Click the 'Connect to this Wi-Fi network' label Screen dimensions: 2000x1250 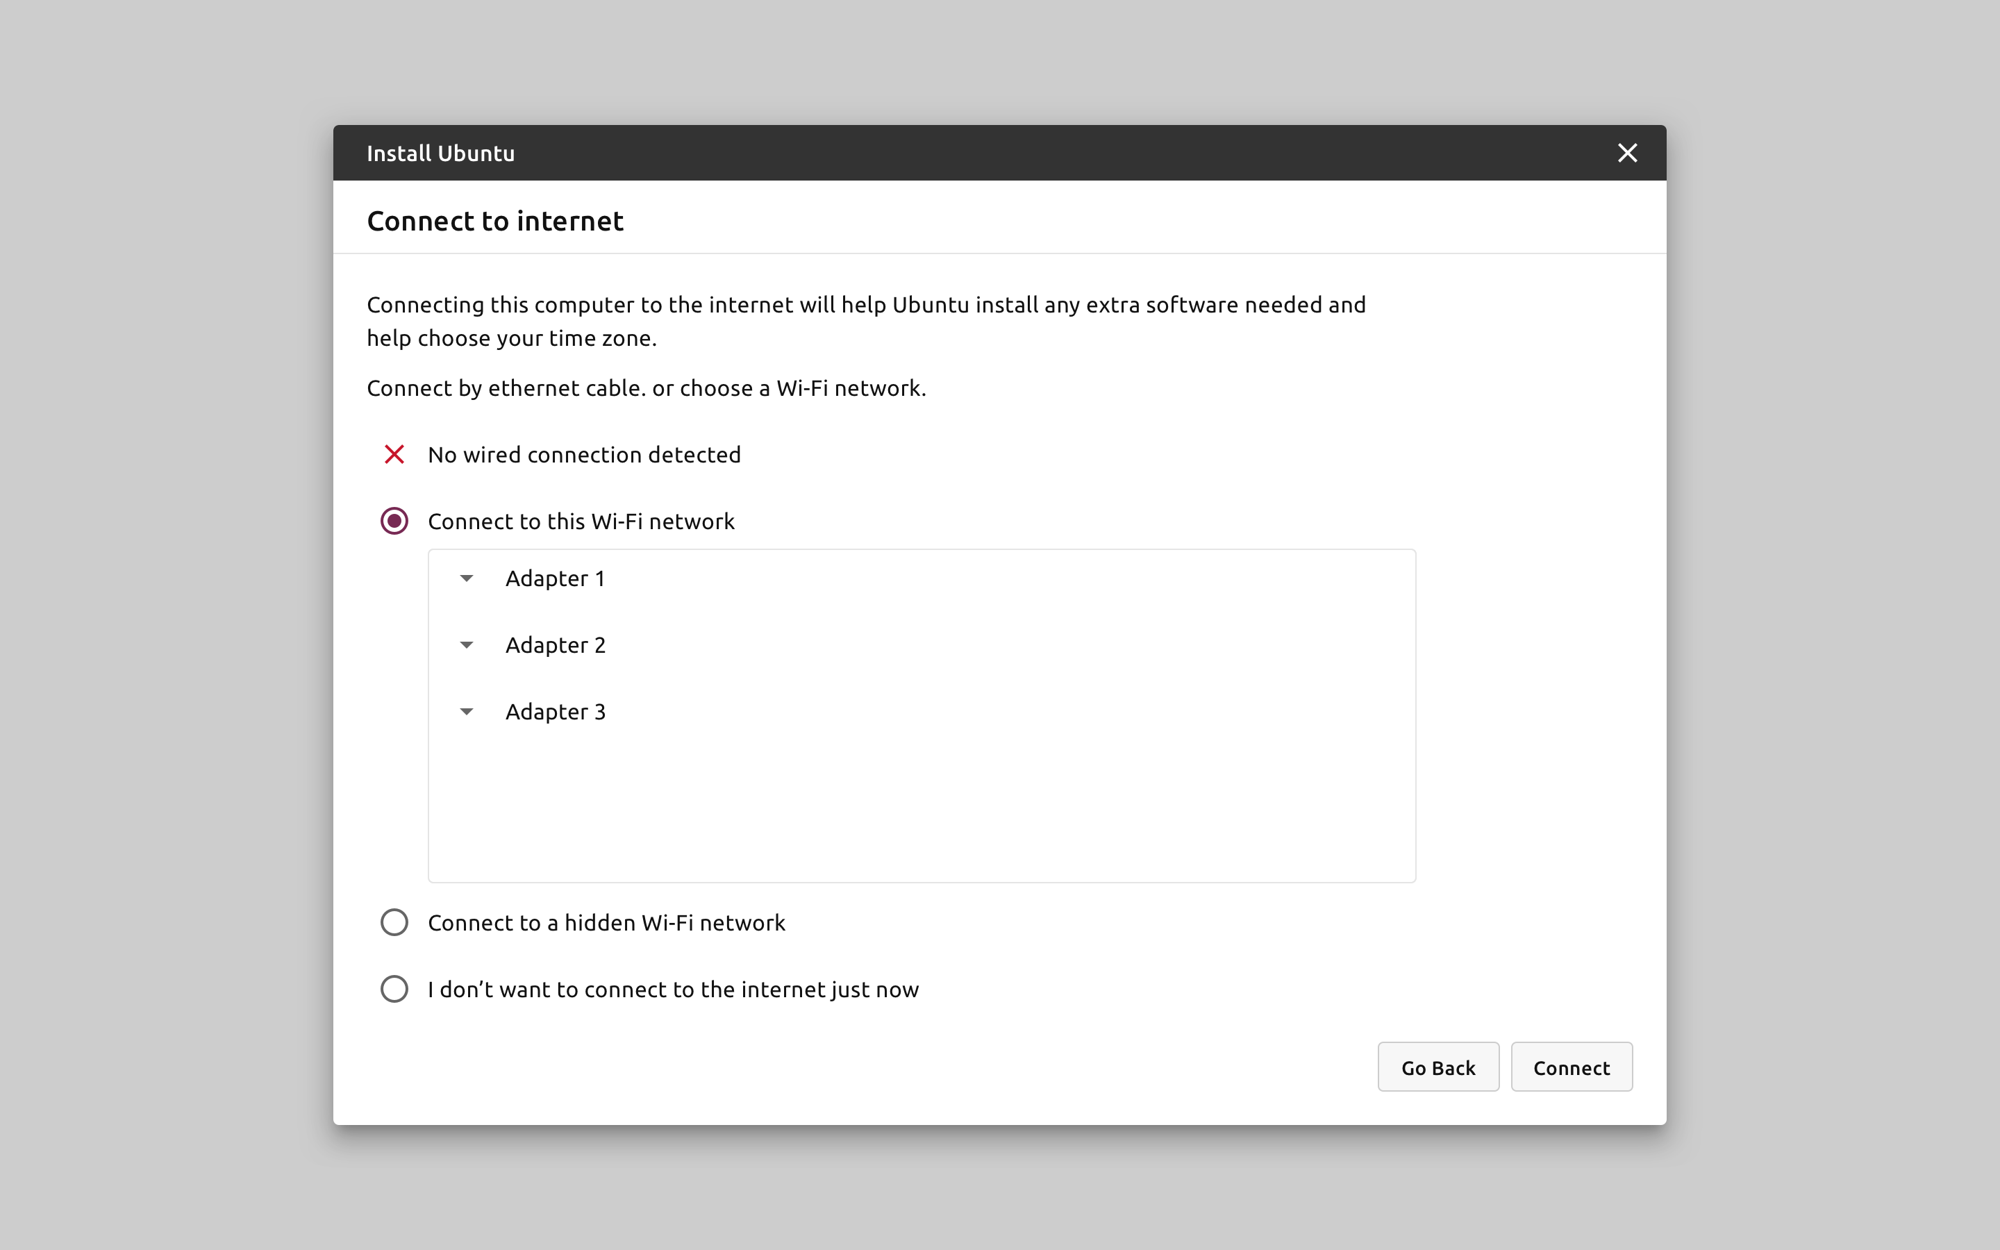click(580, 522)
